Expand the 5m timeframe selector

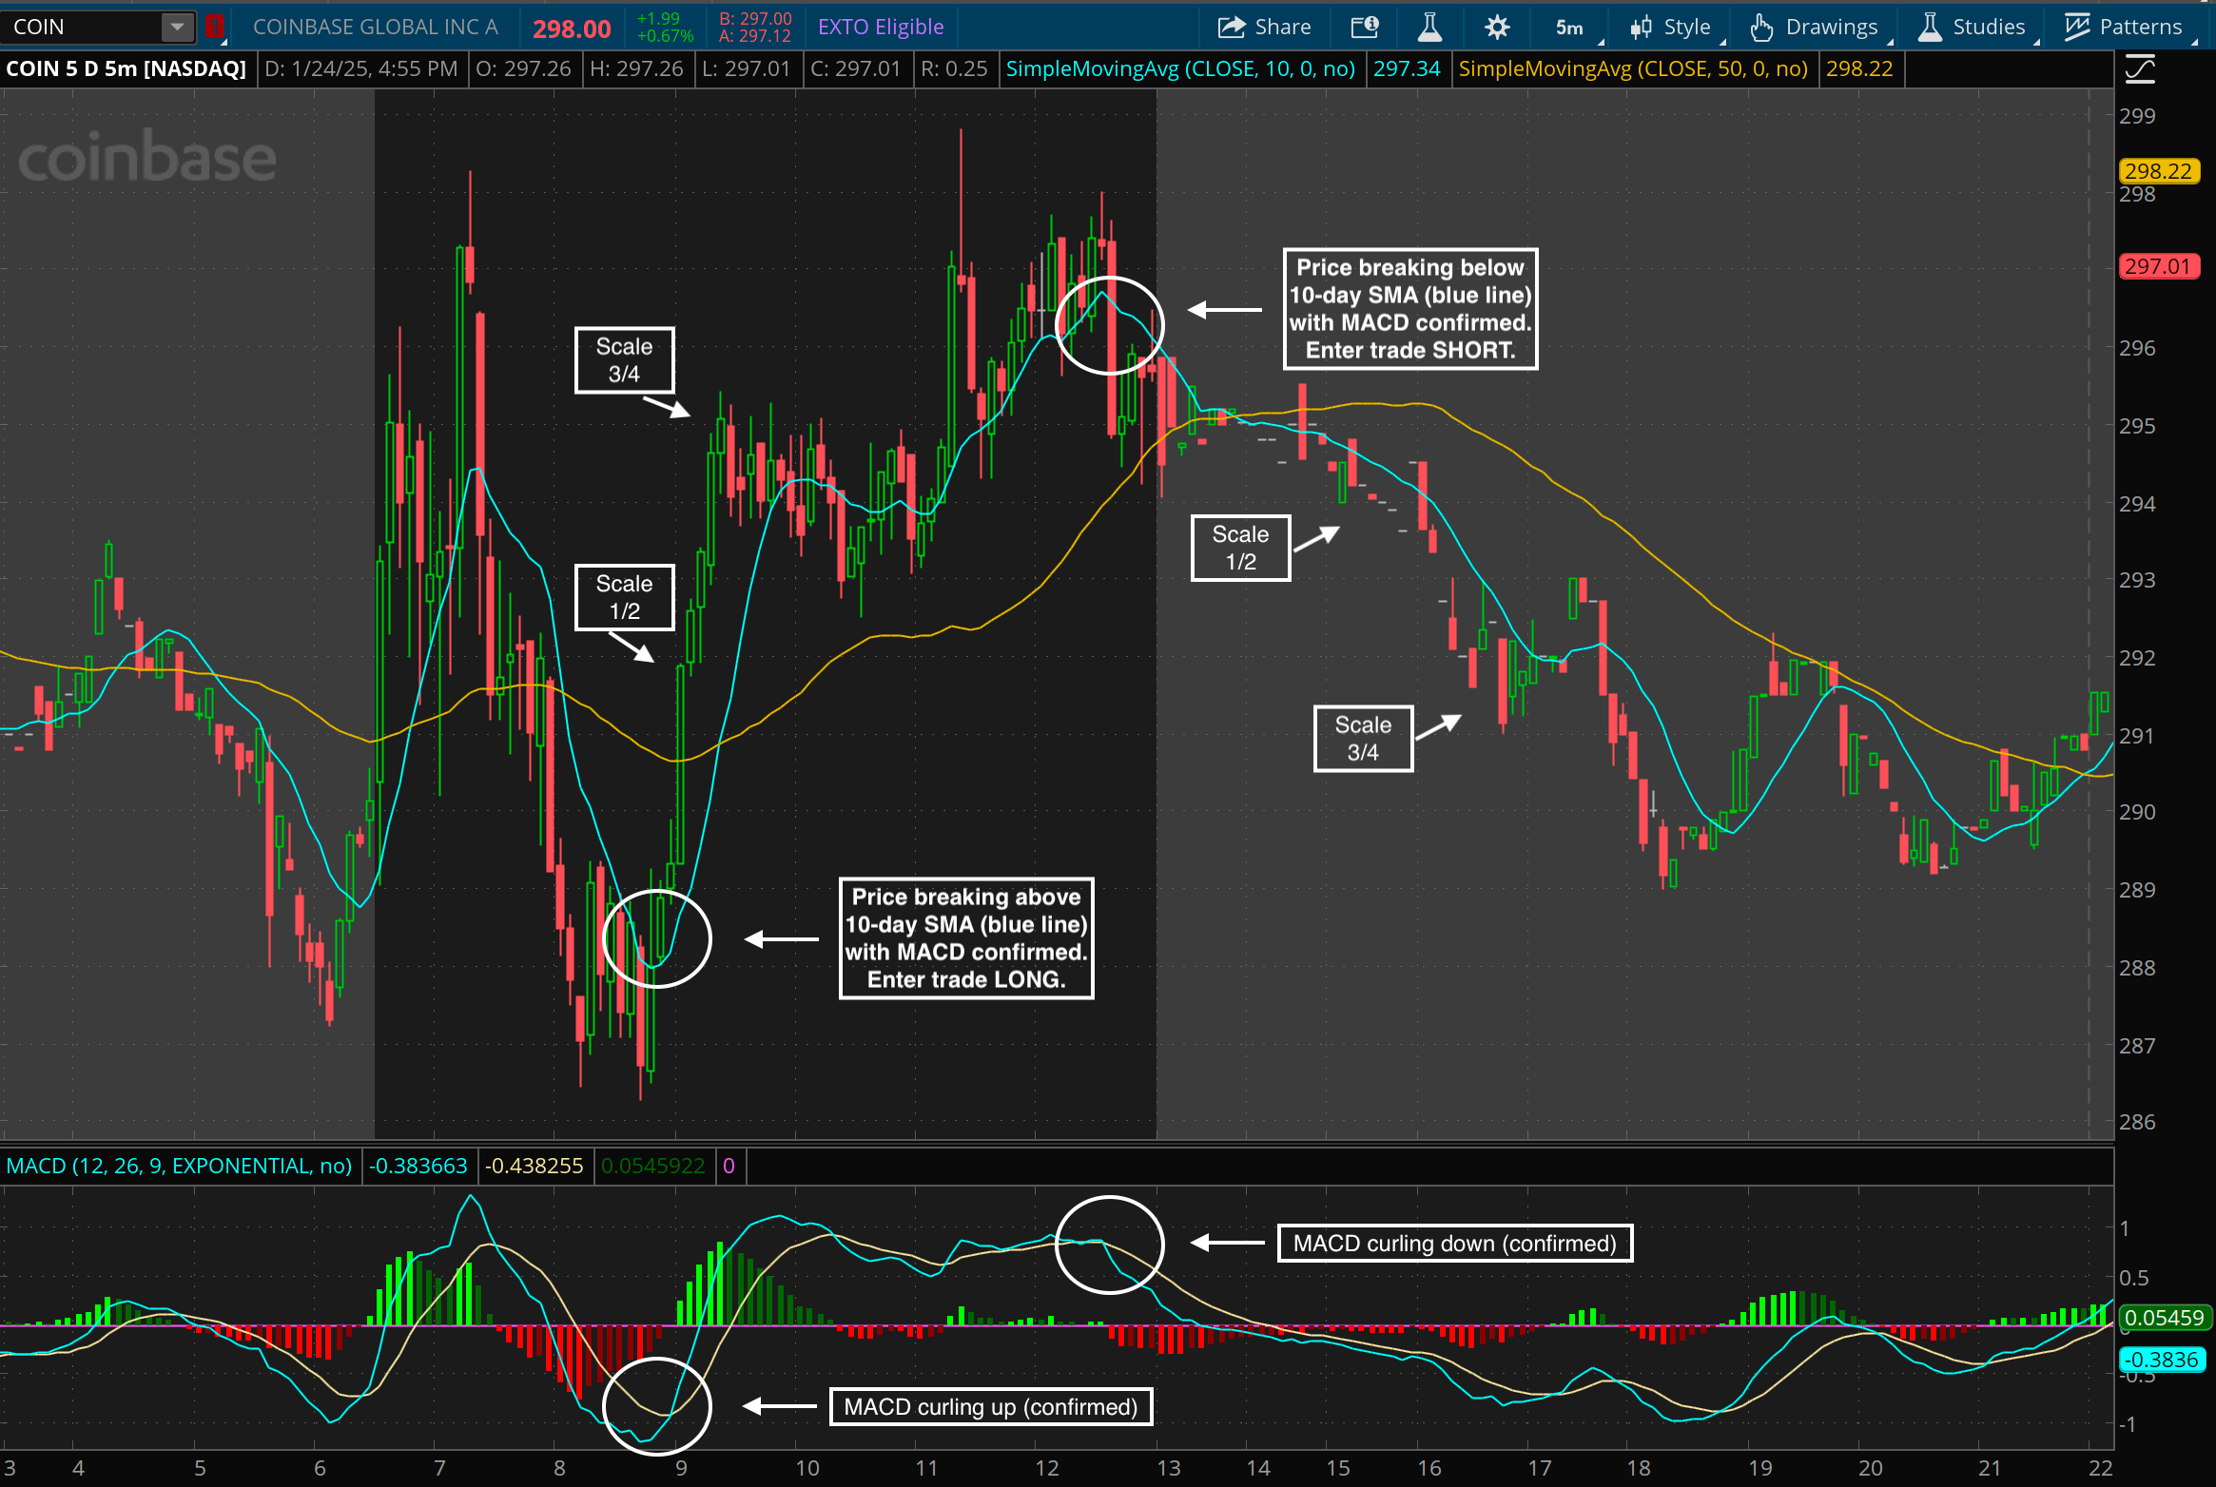[1567, 26]
